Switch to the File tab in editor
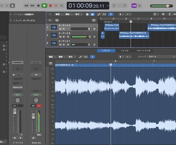Image resolution: width=176 pixels, height=145 pixels. 124,51
